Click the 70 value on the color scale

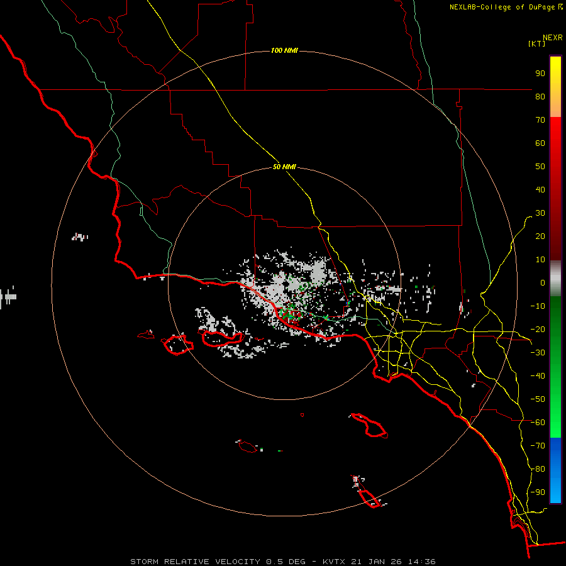(540, 120)
